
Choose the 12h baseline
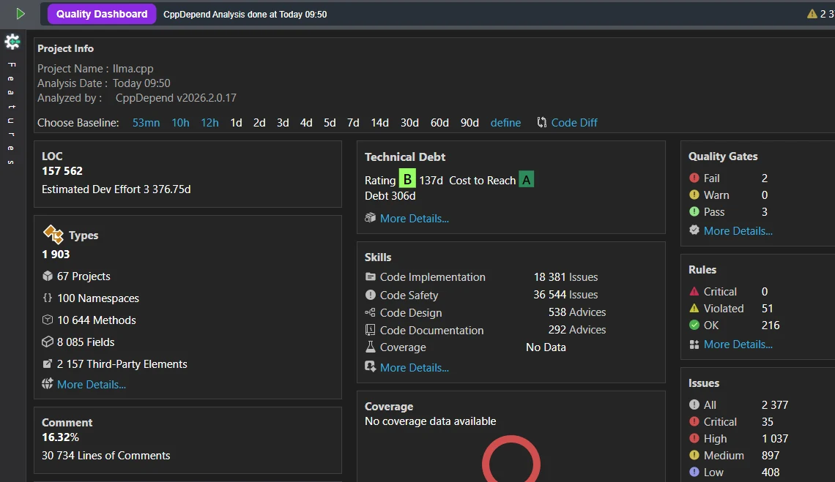pos(209,122)
